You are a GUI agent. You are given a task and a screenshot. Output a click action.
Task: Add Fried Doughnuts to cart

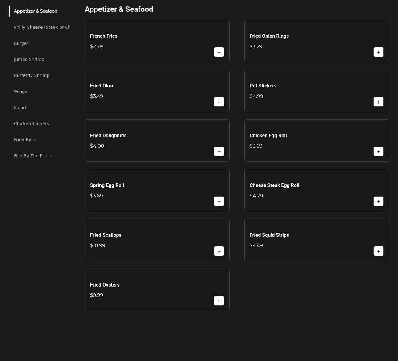pos(219,151)
